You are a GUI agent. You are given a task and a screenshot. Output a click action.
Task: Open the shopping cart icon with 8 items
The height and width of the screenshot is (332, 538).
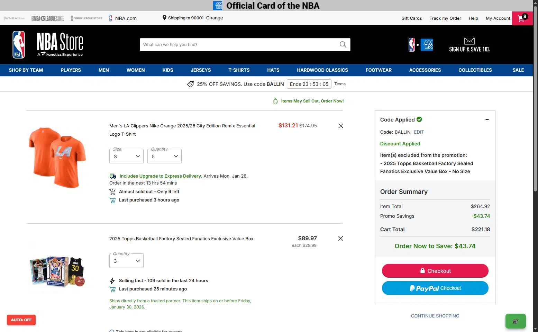tap(522, 18)
